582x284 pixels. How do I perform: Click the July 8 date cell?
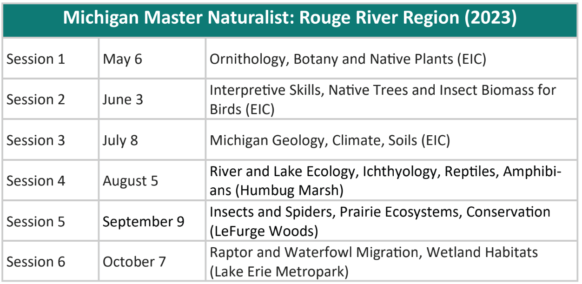point(120,140)
